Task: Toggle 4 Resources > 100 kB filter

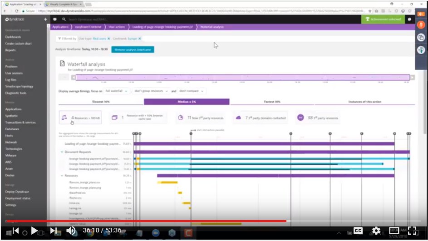Action: 80,118
